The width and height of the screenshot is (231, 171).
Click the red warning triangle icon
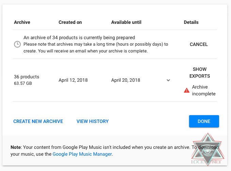click(x=187, y=90)
